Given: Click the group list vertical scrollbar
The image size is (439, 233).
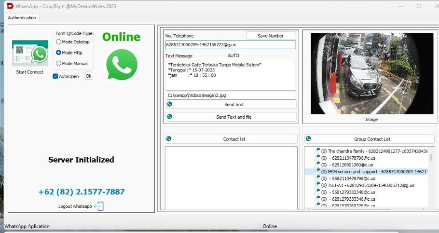Looking at the screenshot, I should [431, 157].
